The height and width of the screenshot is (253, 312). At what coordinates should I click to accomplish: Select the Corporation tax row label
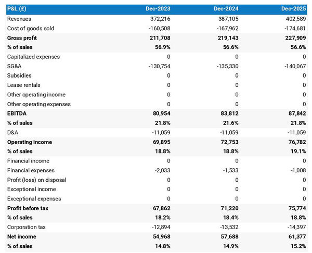pyautogui.click(x=26, y=227)
